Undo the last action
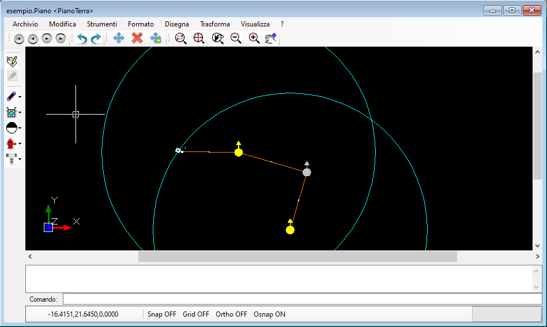547x327 pixels. pyautogui.click(x=82, y=39)
